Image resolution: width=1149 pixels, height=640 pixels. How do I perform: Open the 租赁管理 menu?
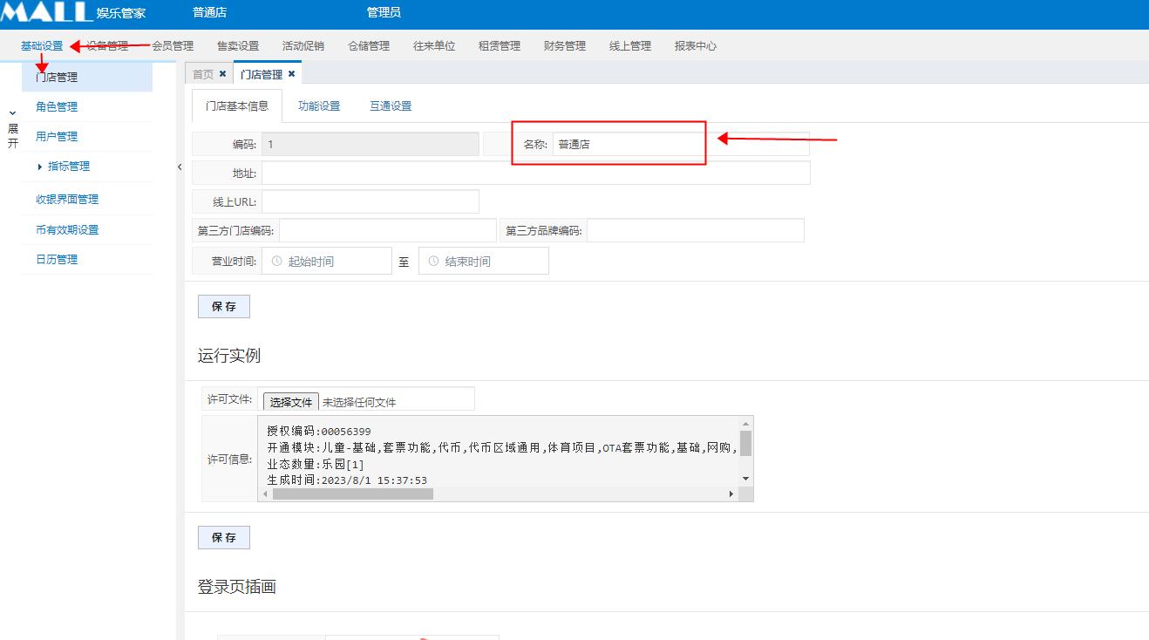click(500, 46)
